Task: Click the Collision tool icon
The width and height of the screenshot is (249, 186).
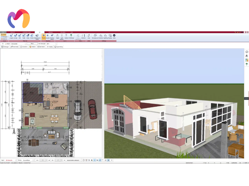Action: tap(83, 36)
